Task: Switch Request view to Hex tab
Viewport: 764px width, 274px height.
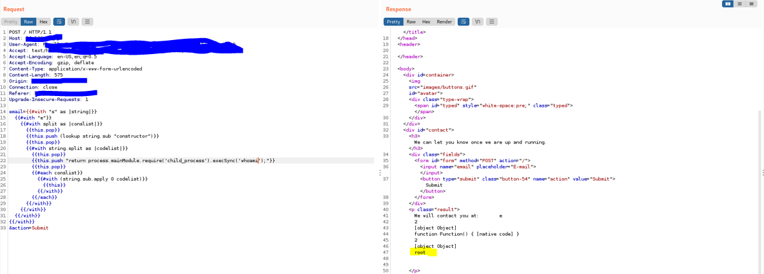Action: tap(43, 22)
